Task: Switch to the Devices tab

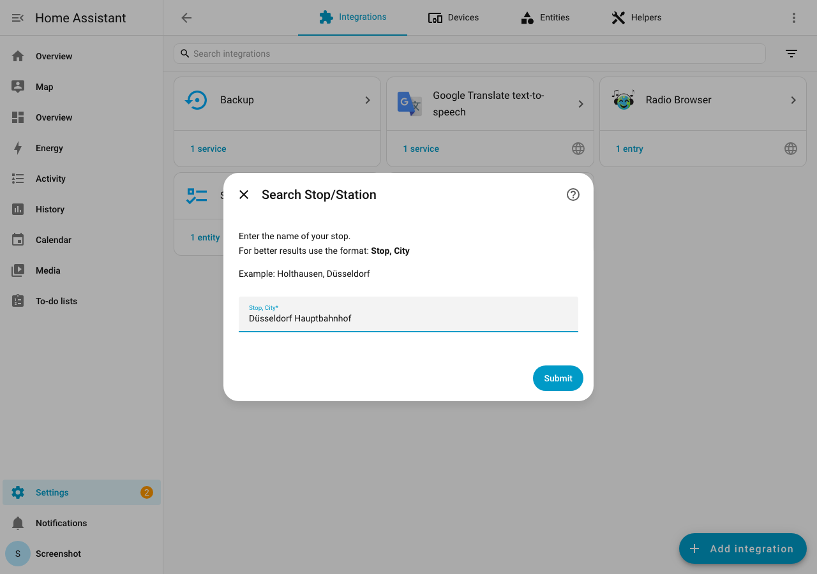Action: 453,17
